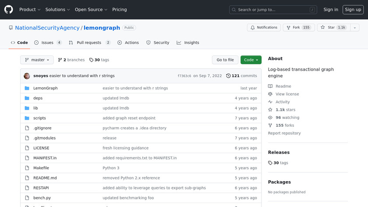This screenshot has height=207, width=368.
Task: Open the bench.py file name
Action: point(42,198)
